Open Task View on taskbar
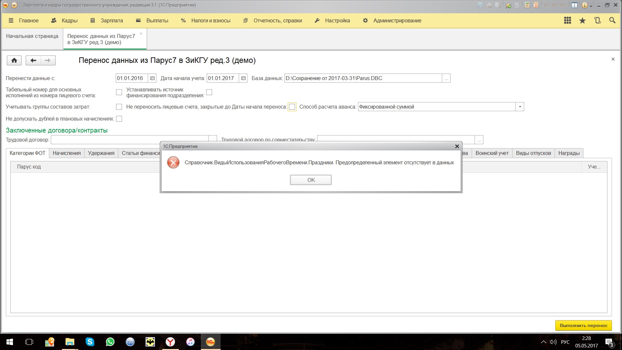 pyautogui.click(x=29, y=342)
